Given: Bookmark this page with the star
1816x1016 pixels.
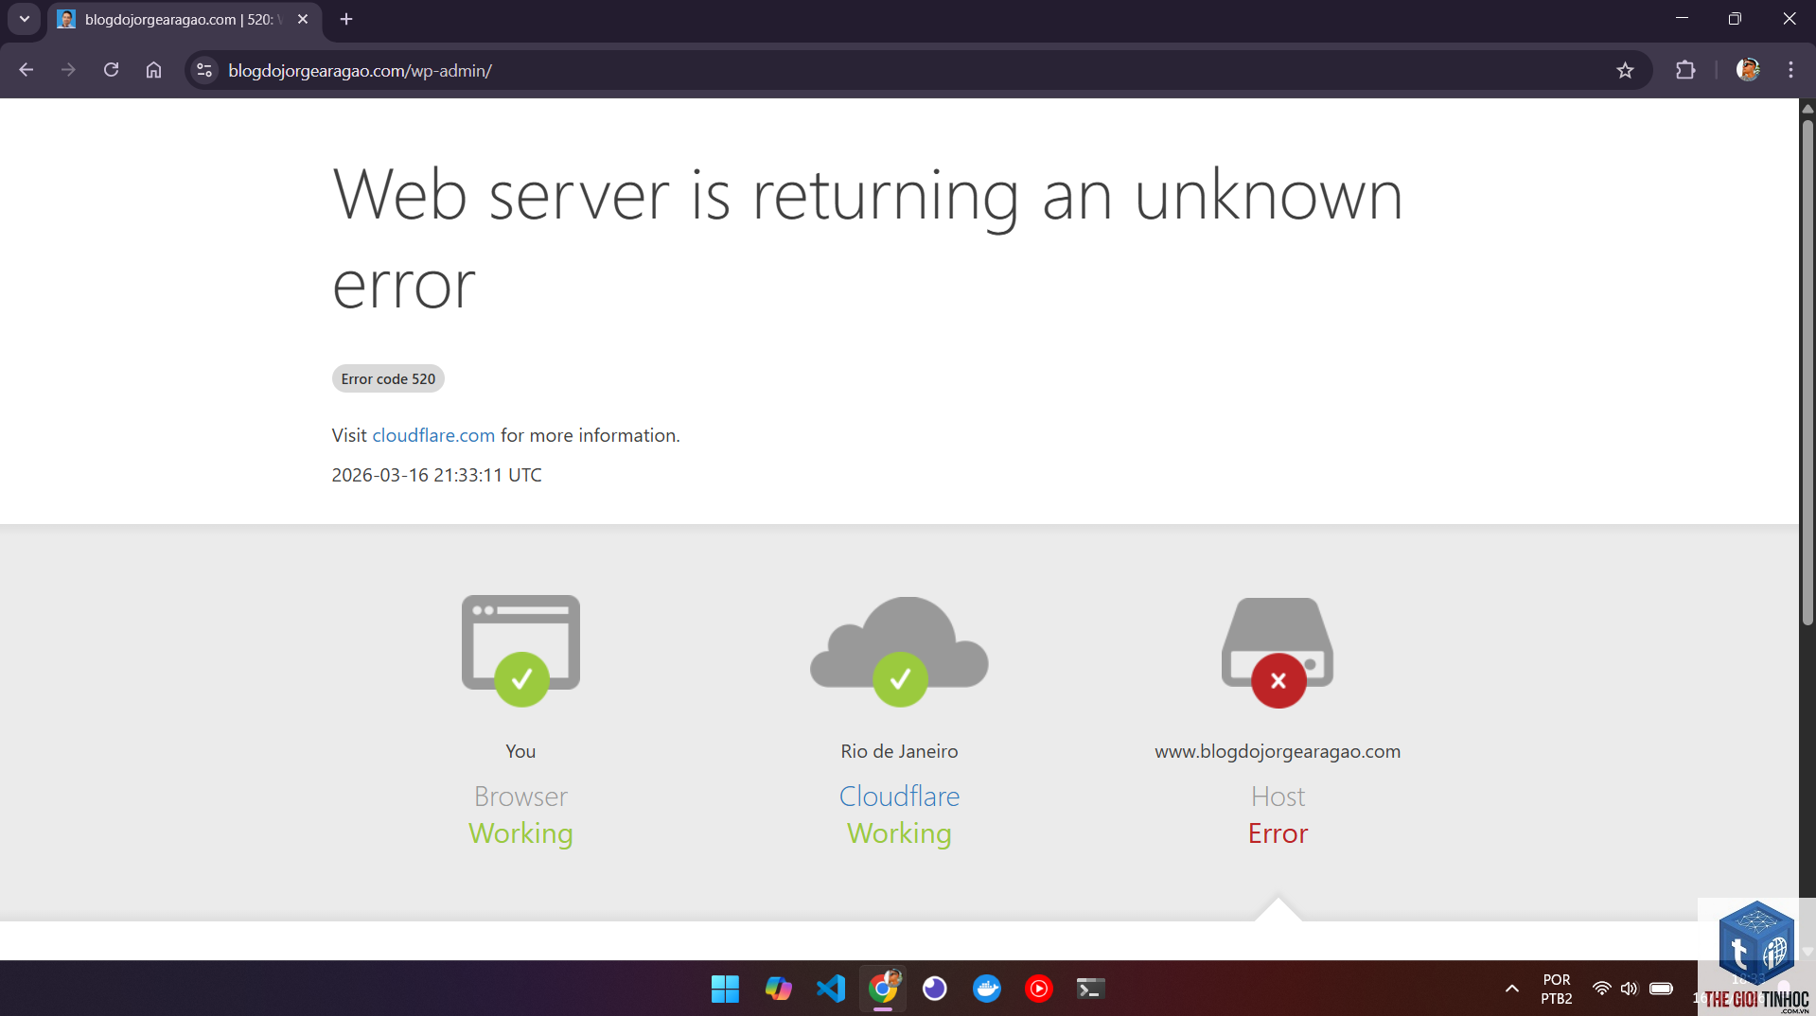Looking at the screenshot, I should 1625,70.
